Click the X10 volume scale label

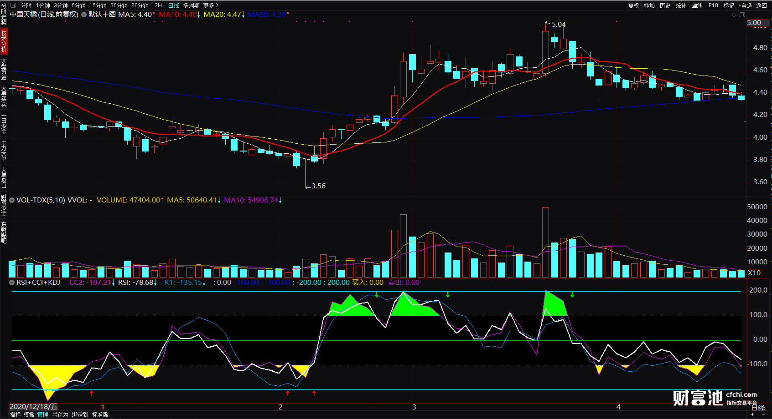[754, 273]
